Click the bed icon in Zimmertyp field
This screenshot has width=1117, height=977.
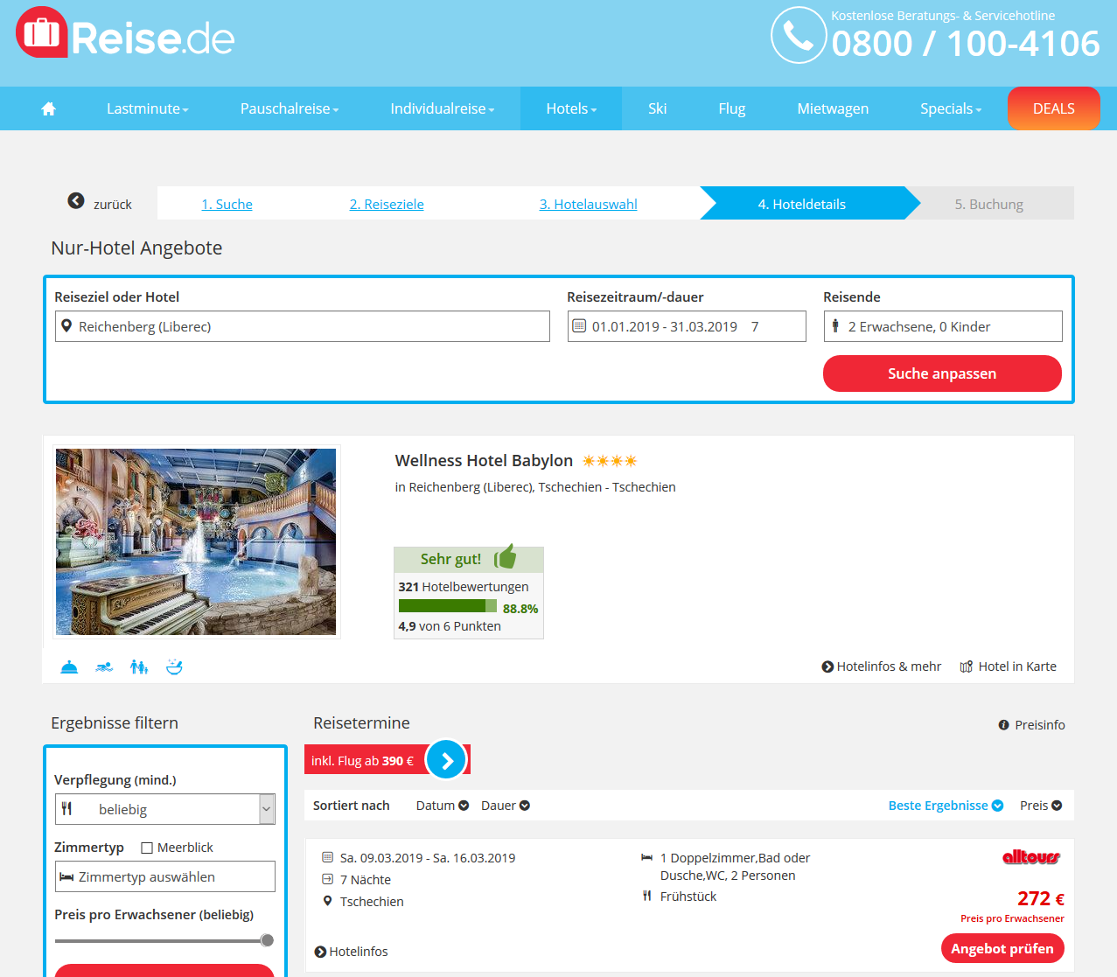[x=66, y=876]
